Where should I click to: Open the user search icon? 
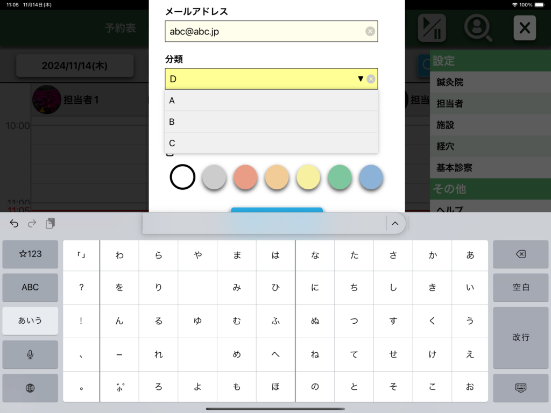(478, 28)
